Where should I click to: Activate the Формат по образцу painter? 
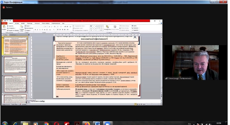click(13, 30)
